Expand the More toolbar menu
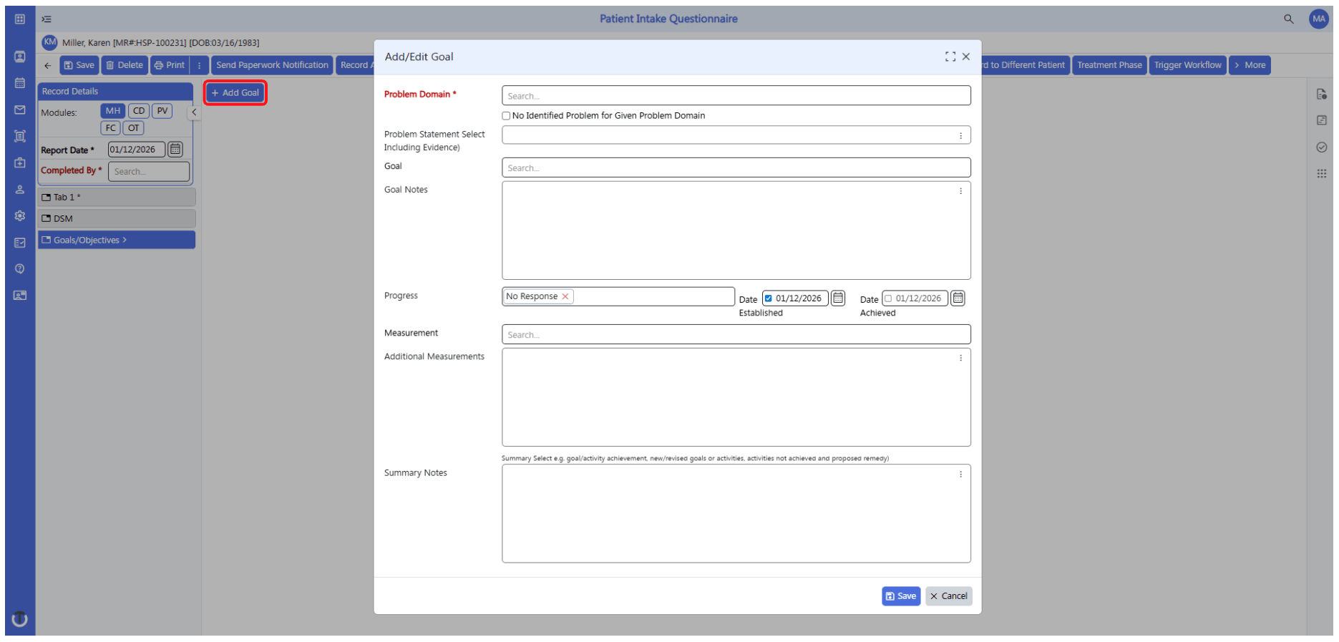Screen dimensions: 1339x642 point(1250,65)
